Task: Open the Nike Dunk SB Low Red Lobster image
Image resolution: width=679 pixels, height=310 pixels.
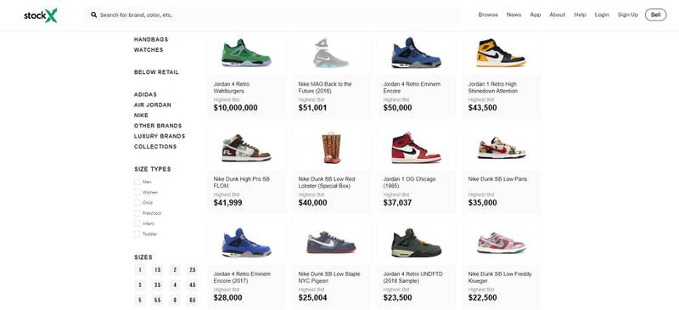Action: pyautogui.click(x=331, y=148)
